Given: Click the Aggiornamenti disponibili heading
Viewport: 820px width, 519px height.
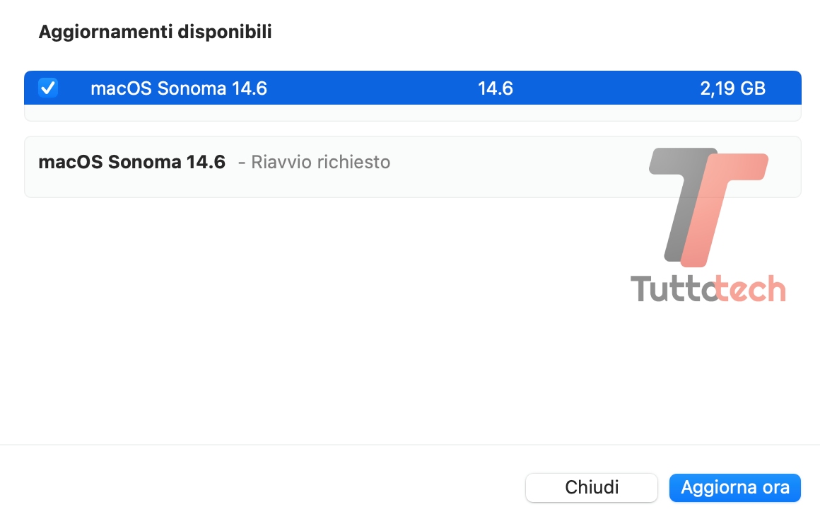Looking at the screenshot, I should point(155,32).
